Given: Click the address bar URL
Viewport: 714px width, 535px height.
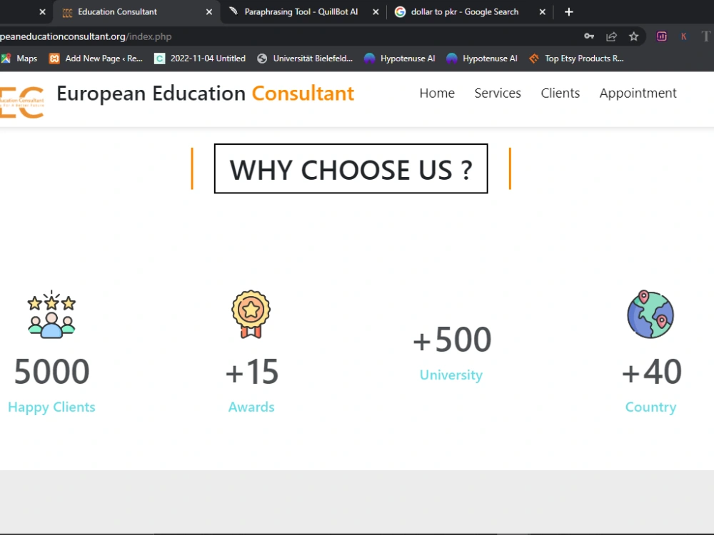Looking at the screenshot, I should click(86, 36).
